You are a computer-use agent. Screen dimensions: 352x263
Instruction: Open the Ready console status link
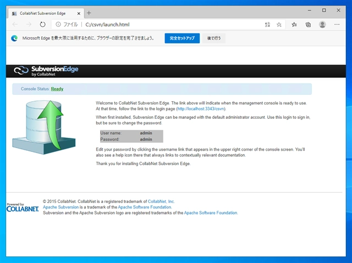tap(57, 89)
